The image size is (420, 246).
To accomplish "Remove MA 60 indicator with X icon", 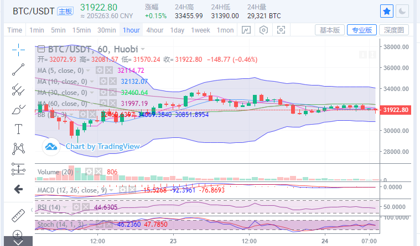I will click(x=112, y=103).
